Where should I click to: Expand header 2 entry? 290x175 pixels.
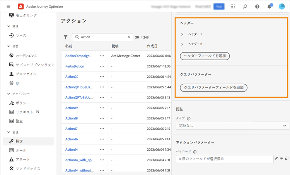[182, 44]
